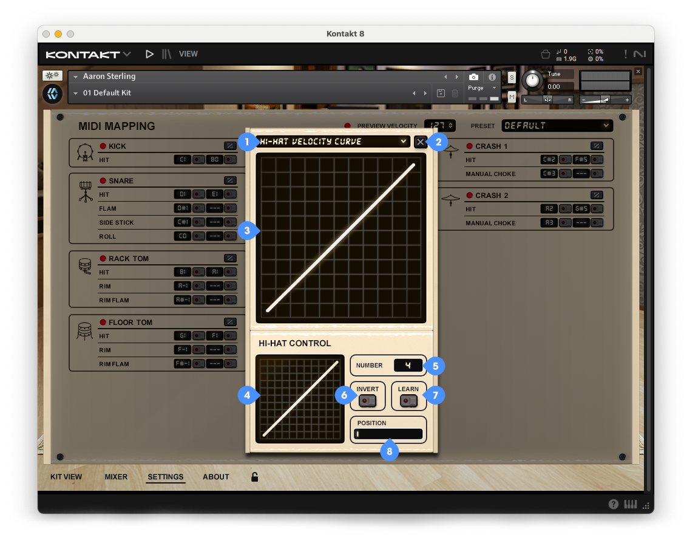Toggle the Floor Tom red enable LED
This screenshot has width=684, height=540.
(x=103, y=322)
